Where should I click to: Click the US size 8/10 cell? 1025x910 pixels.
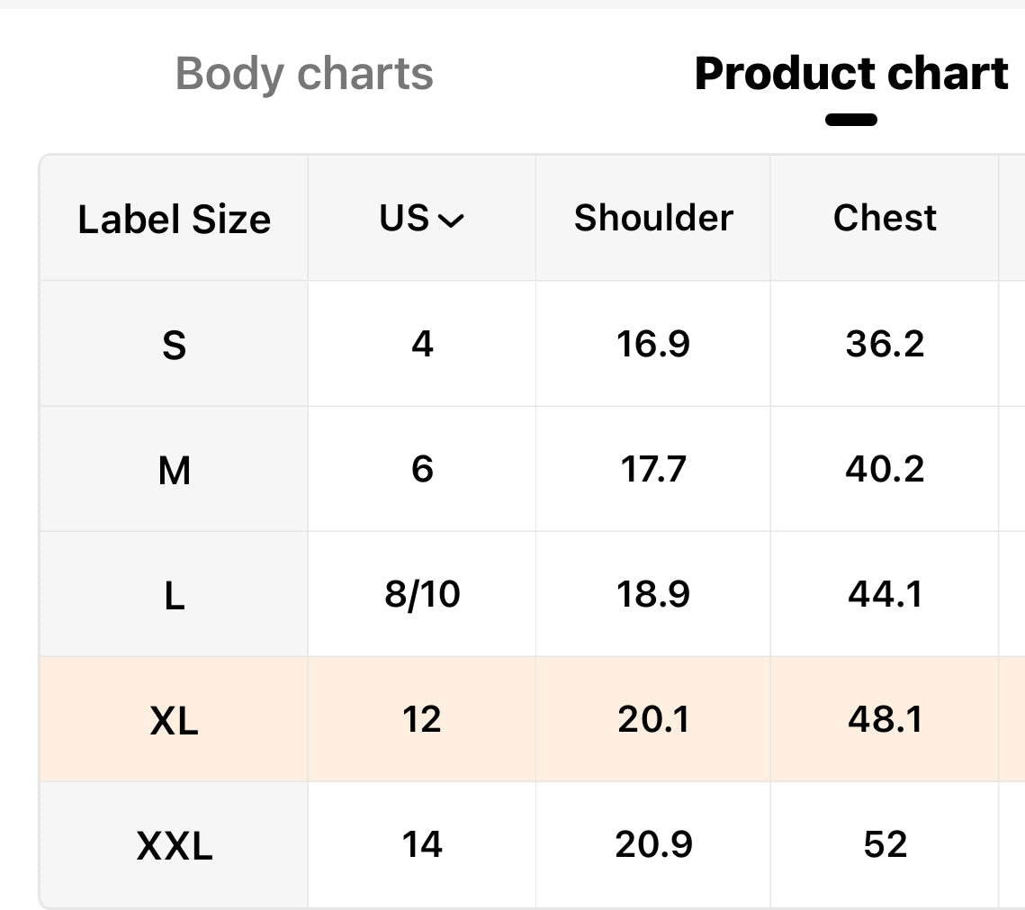[422, 595]
